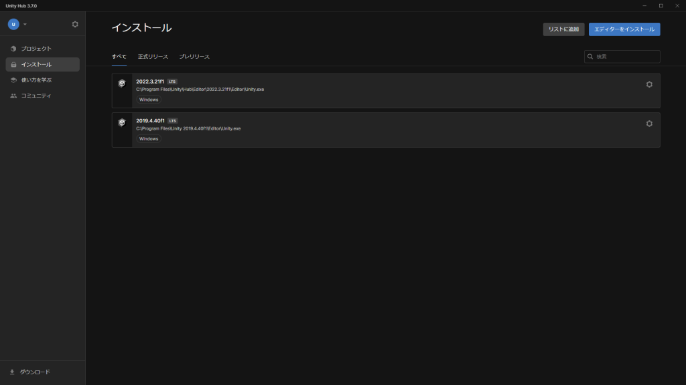Image resolution: width=686 pixels, height=385 pixels.
Task: Click the Windows tag under 2022.3.21f1
Action: point(149,100)
